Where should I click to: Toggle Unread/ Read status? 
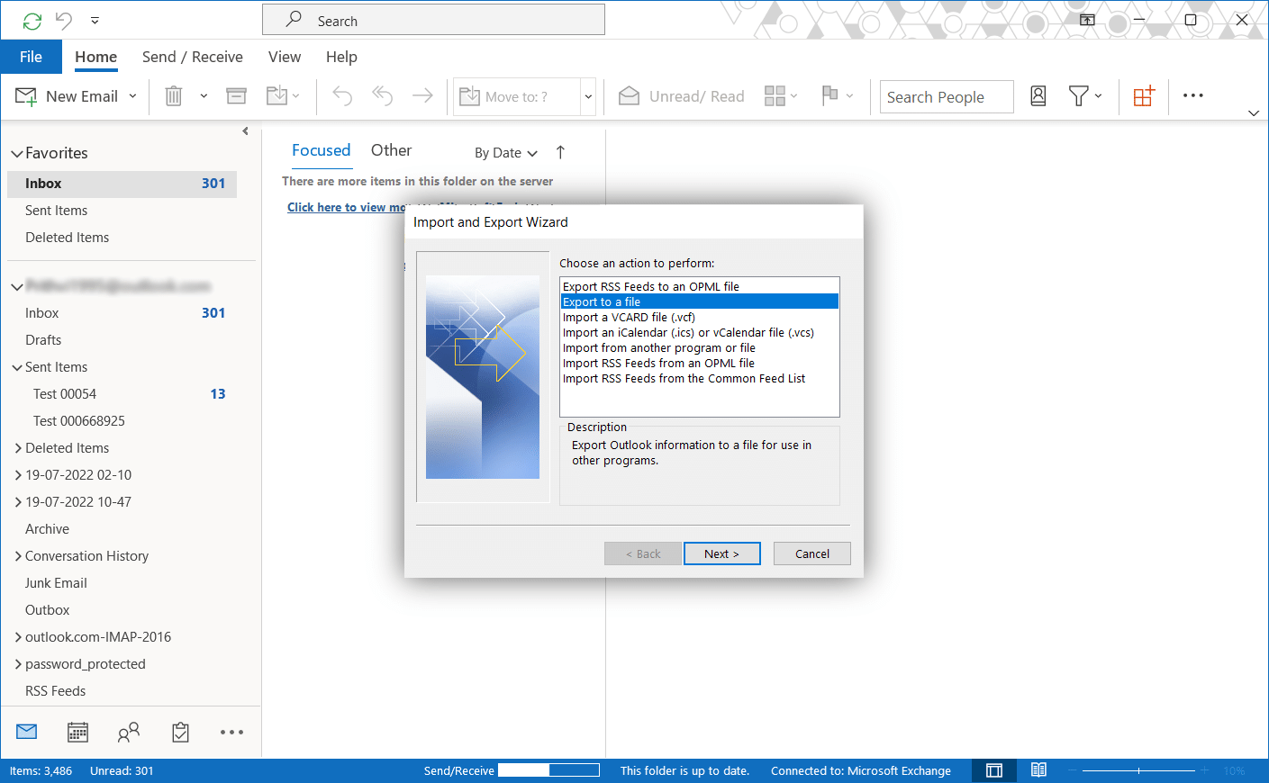pyautogui.click(x=682, y=96)
